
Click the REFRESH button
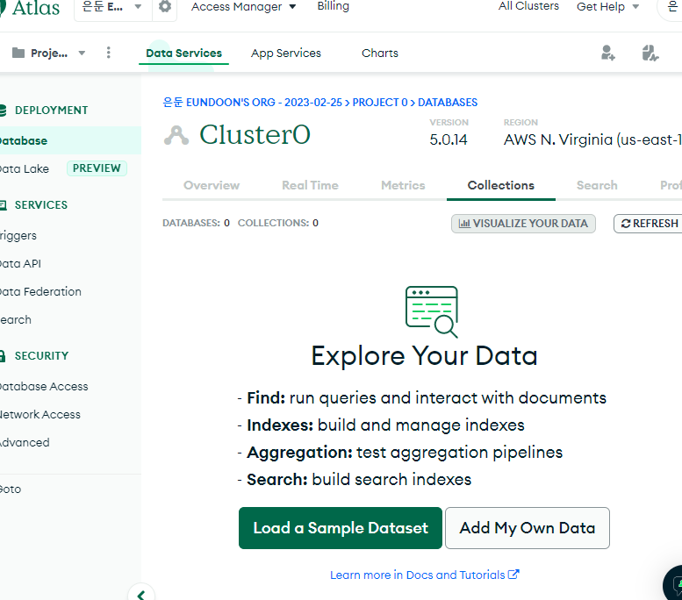[x=649, y=224]
